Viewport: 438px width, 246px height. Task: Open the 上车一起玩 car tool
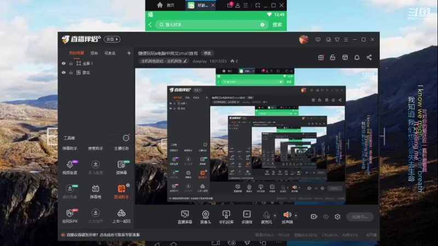[x=121, y=216]
